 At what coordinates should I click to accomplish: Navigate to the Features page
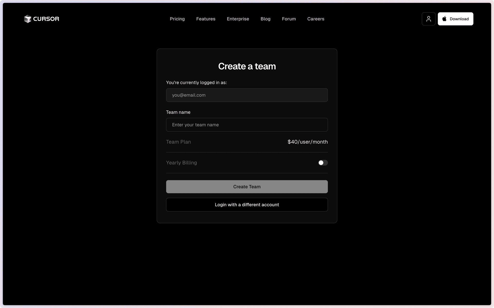(x=206, y=19)
